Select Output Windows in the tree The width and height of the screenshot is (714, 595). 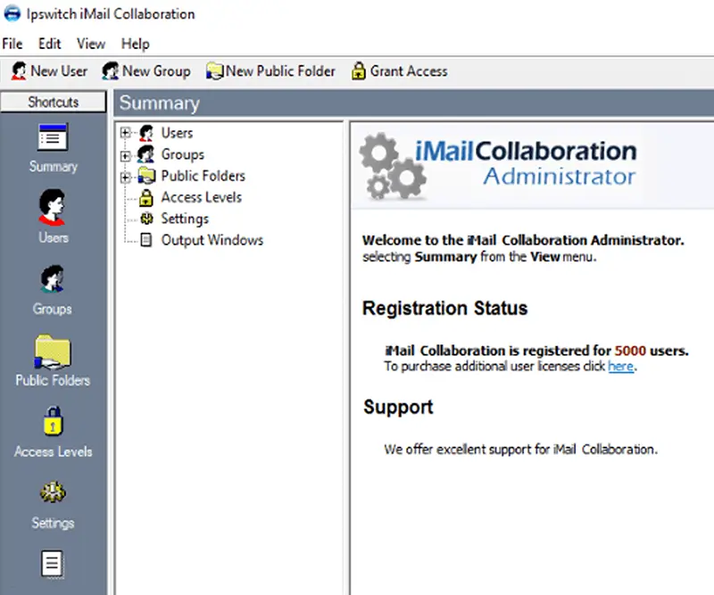[x=212, y=240]
